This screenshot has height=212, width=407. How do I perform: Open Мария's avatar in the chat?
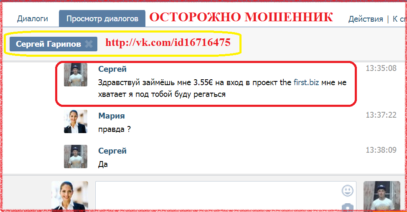coord(76,121)
